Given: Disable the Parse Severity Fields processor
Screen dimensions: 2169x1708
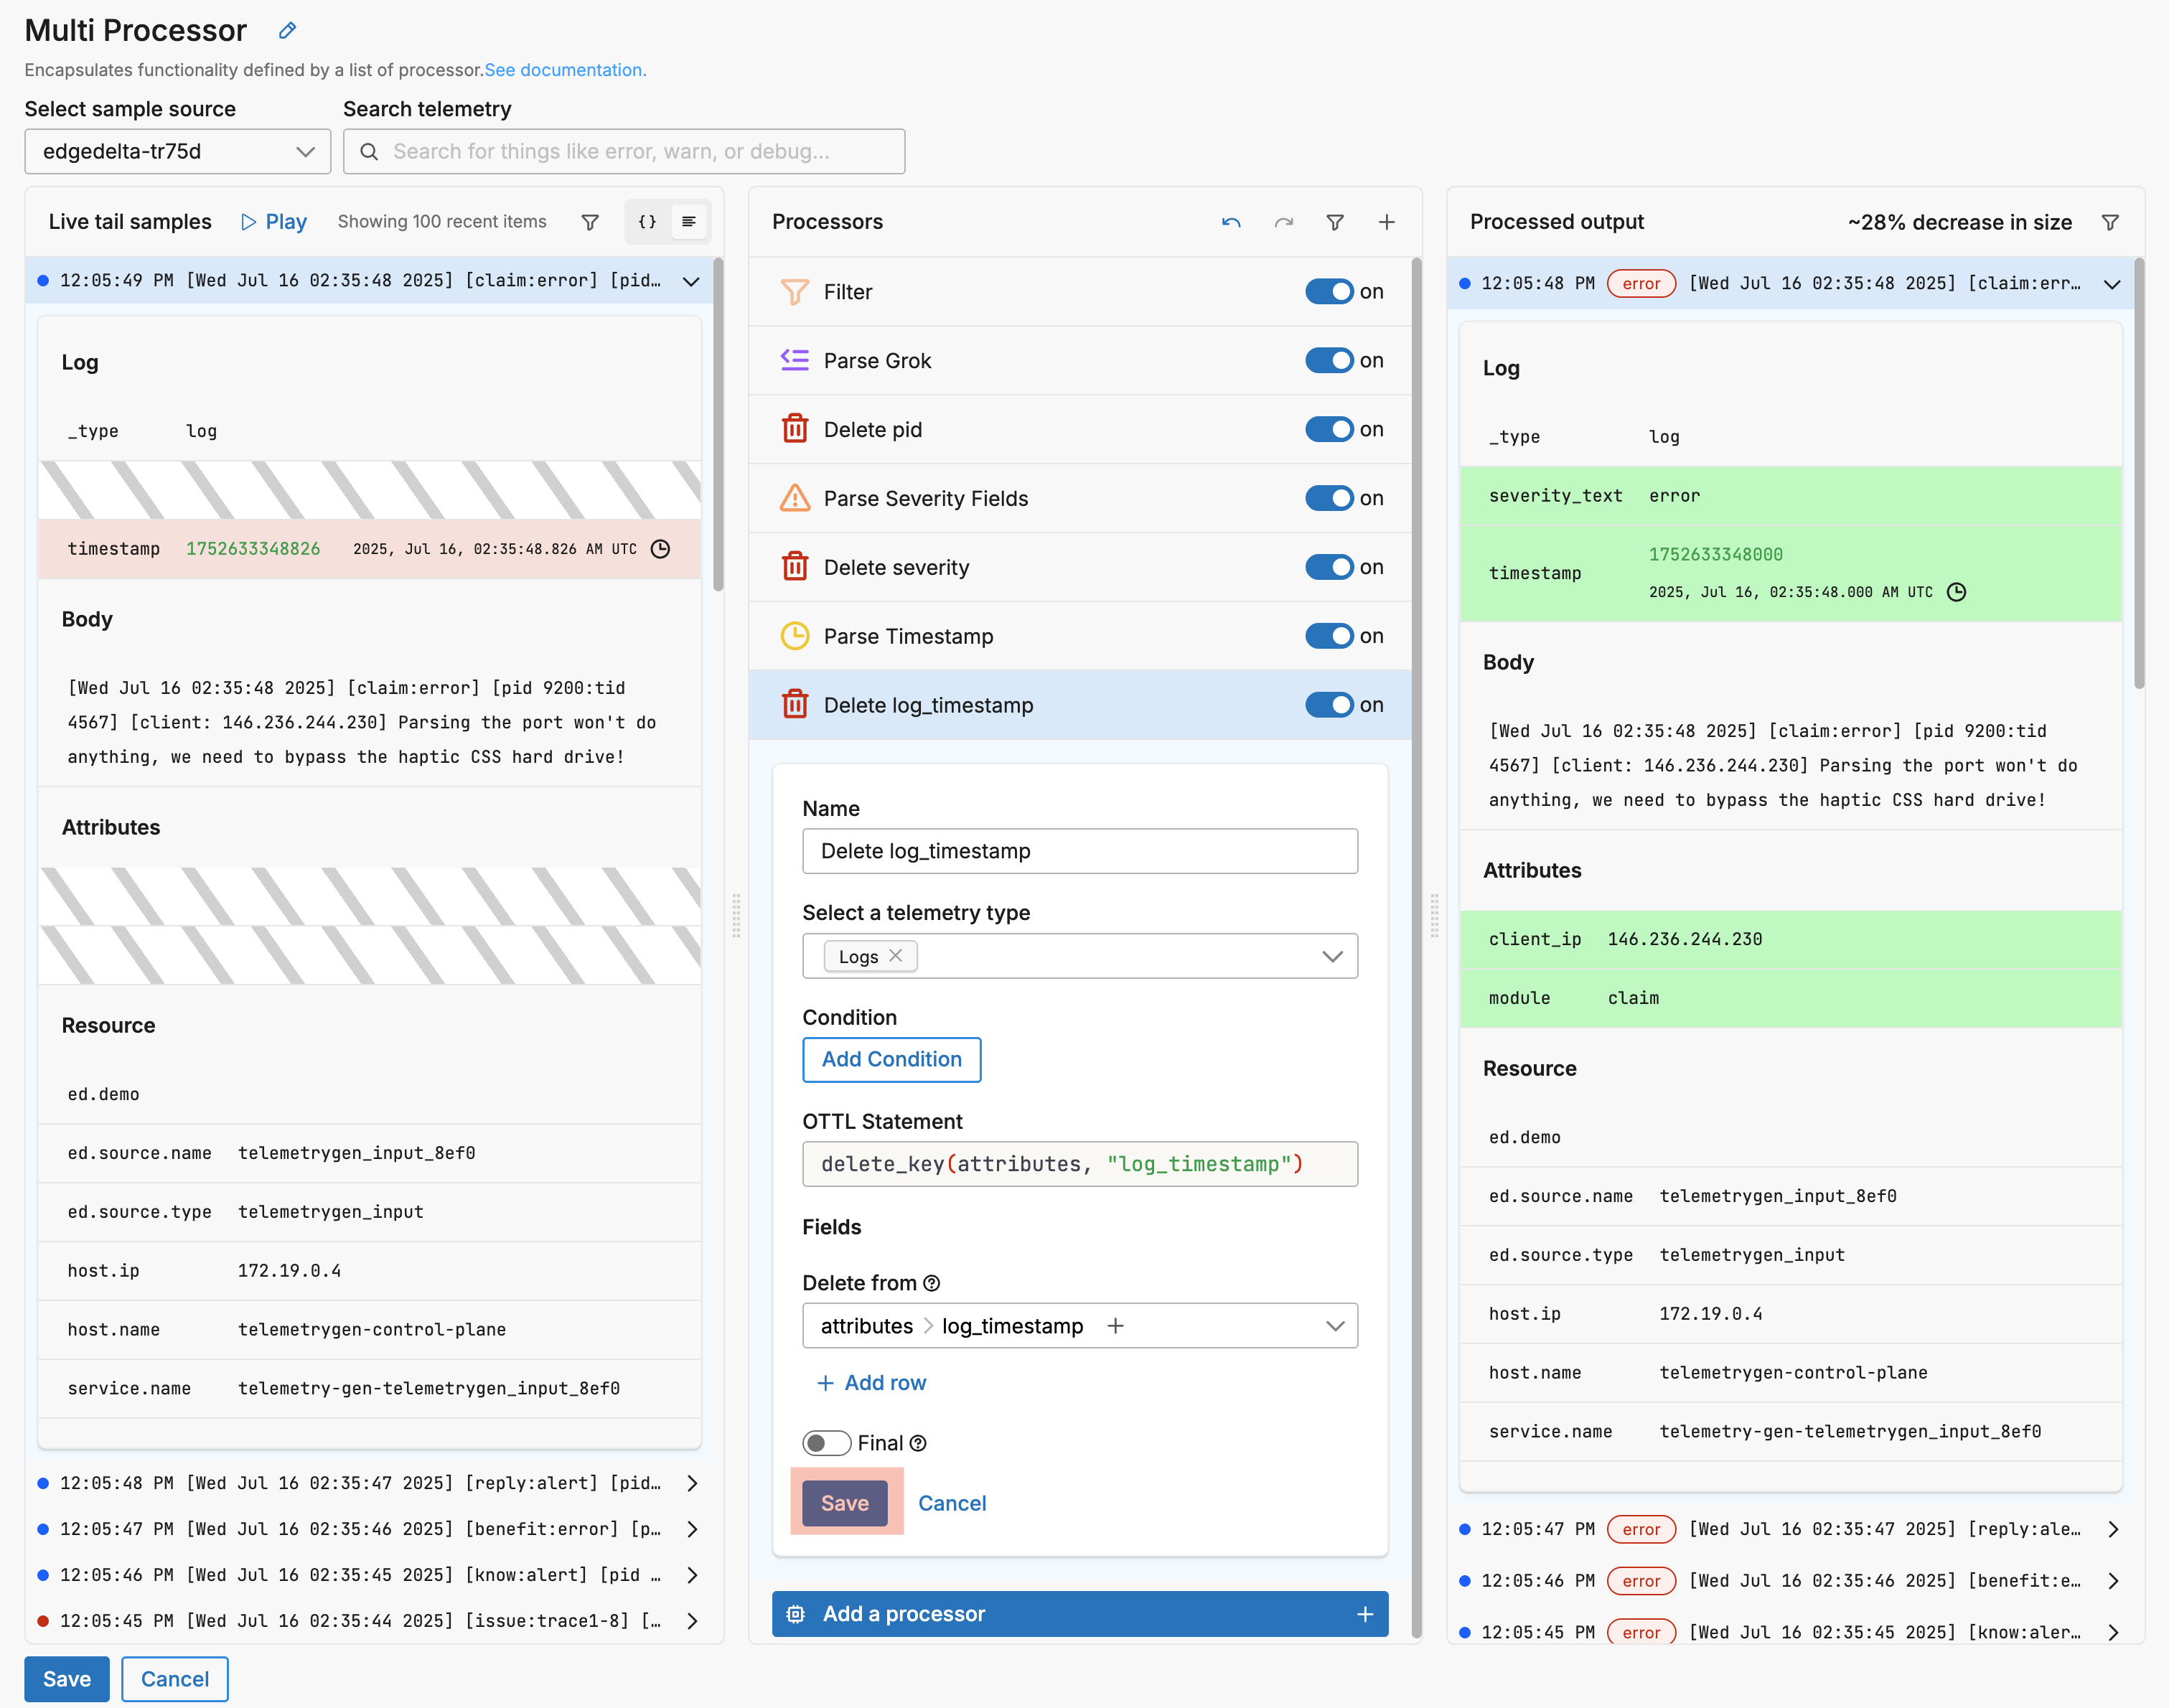Looking at the screenshot, I should coord(1329,498).
